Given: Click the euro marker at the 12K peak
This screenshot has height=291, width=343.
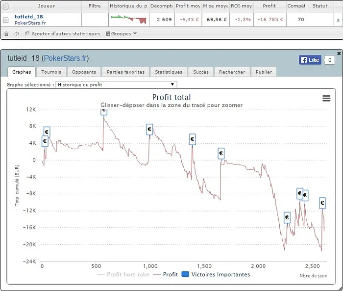Looking at the screenshot, I should point(104,111).
